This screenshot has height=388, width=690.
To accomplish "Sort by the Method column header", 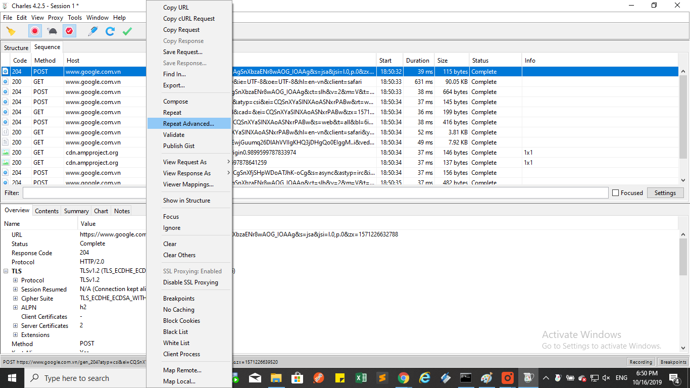I will pyautogui.click(x=47, y=61).
